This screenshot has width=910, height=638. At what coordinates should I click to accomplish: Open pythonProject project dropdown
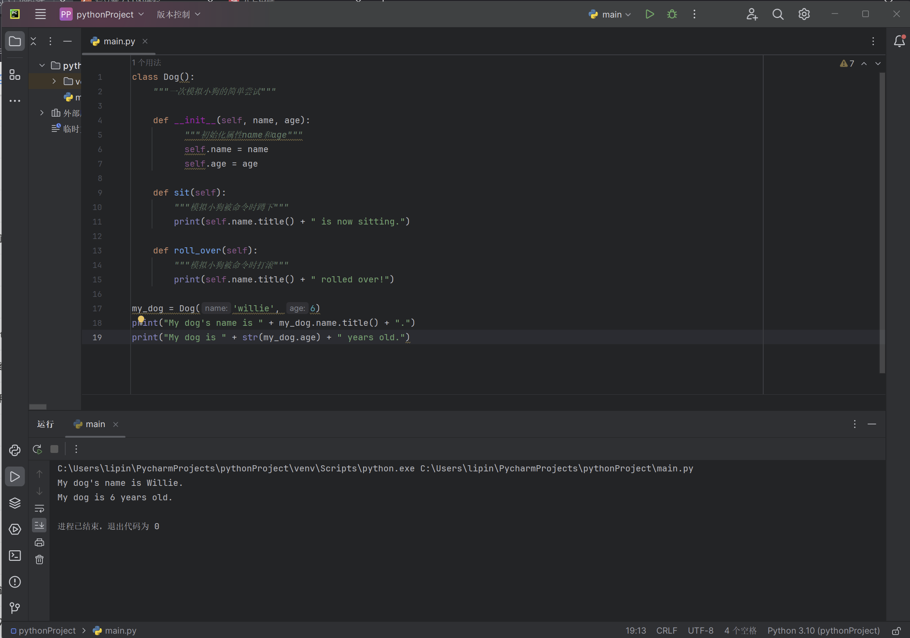(102, 14)
